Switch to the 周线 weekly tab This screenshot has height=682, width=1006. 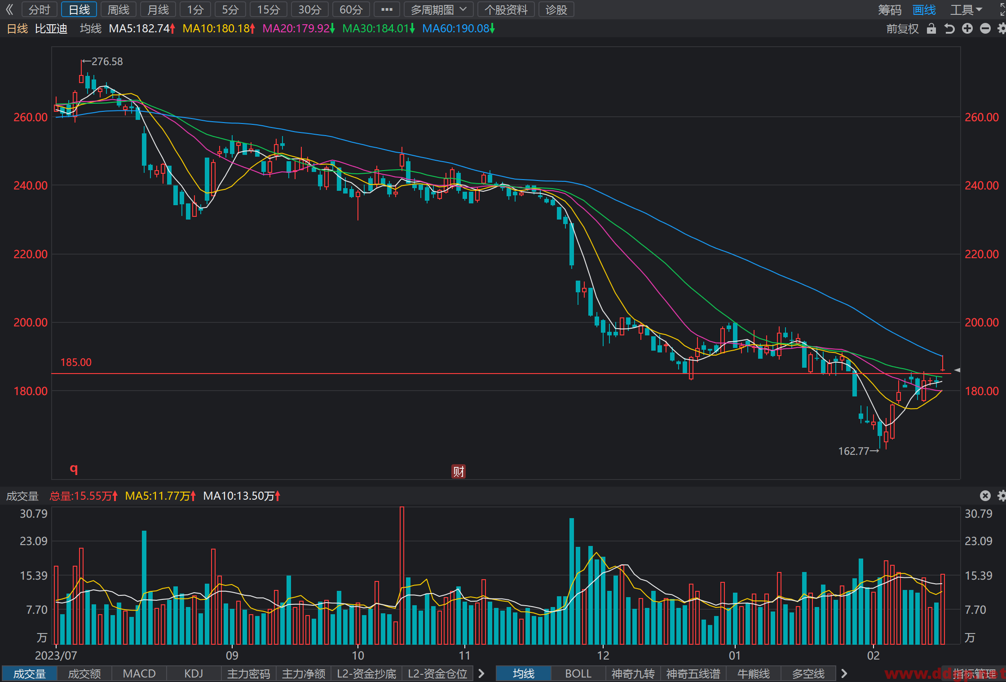click(119, 9)
